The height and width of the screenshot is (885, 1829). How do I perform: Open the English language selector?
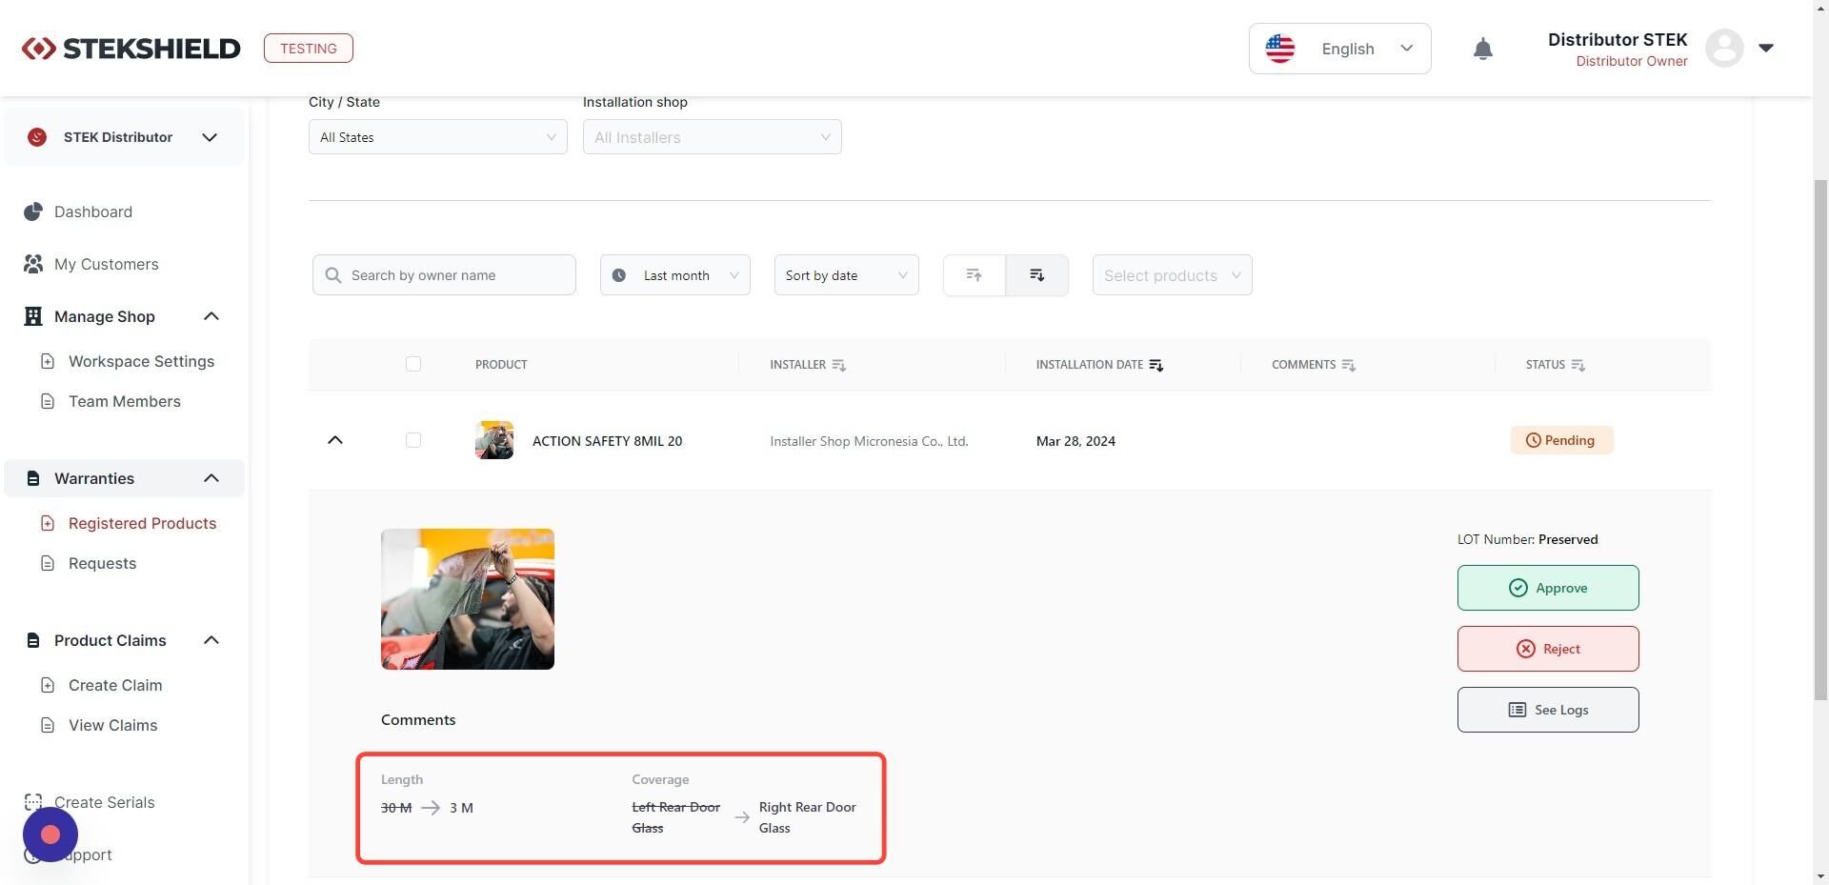pyautogui.click(x=1339, y=49)
